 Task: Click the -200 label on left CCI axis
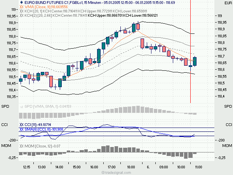click(12, 140)
